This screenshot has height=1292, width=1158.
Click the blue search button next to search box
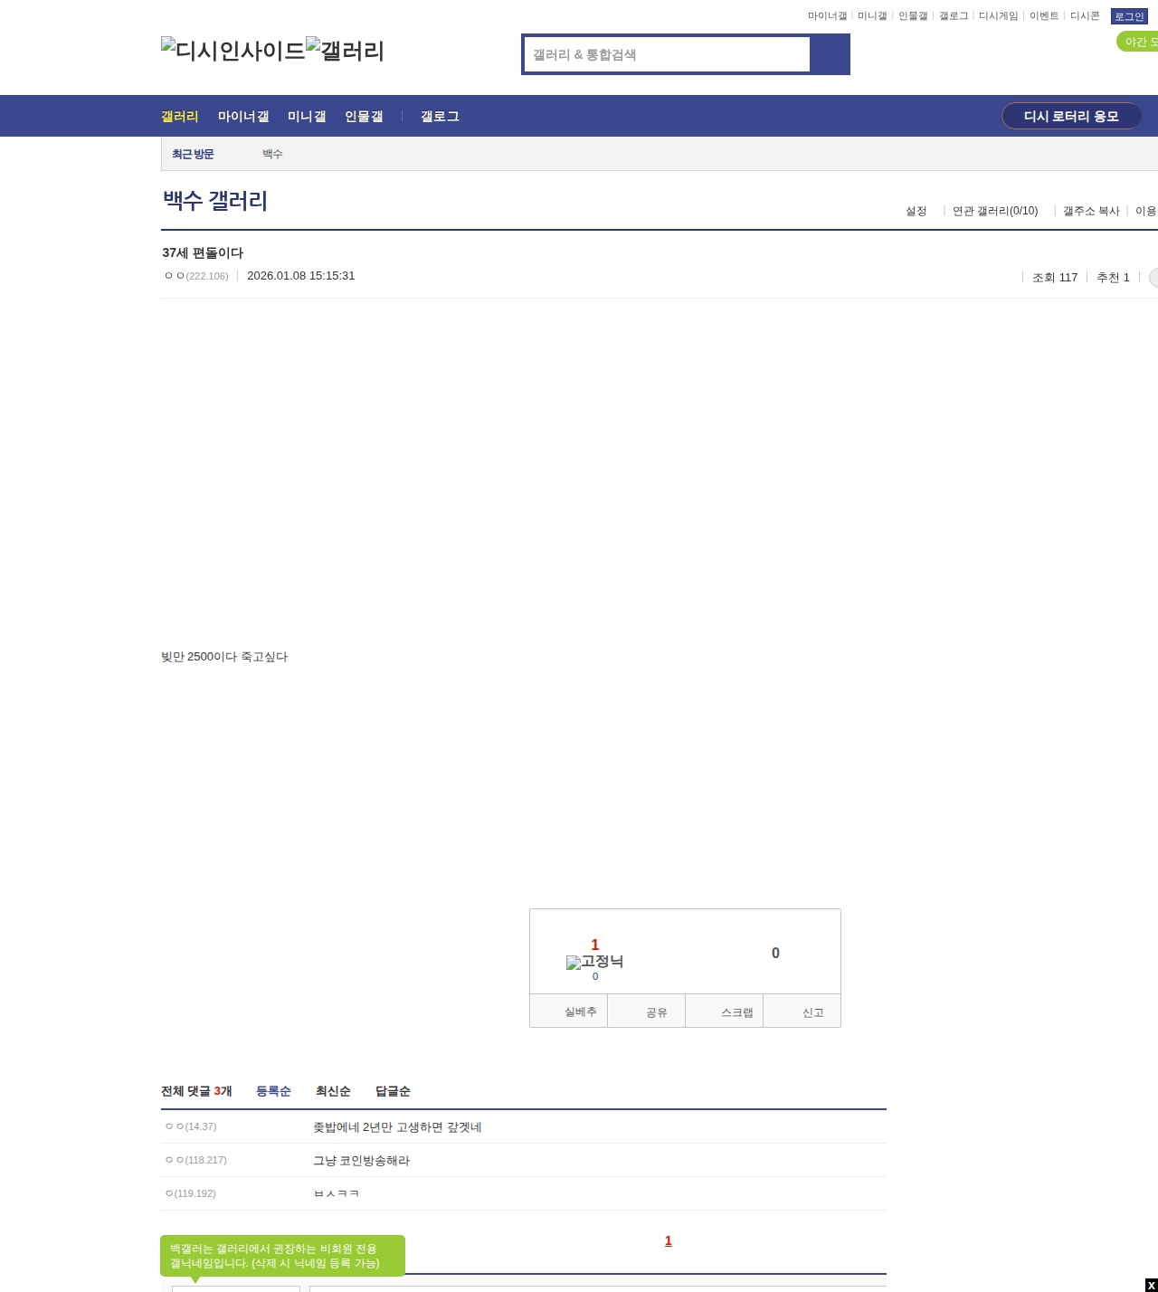(830, 54)
